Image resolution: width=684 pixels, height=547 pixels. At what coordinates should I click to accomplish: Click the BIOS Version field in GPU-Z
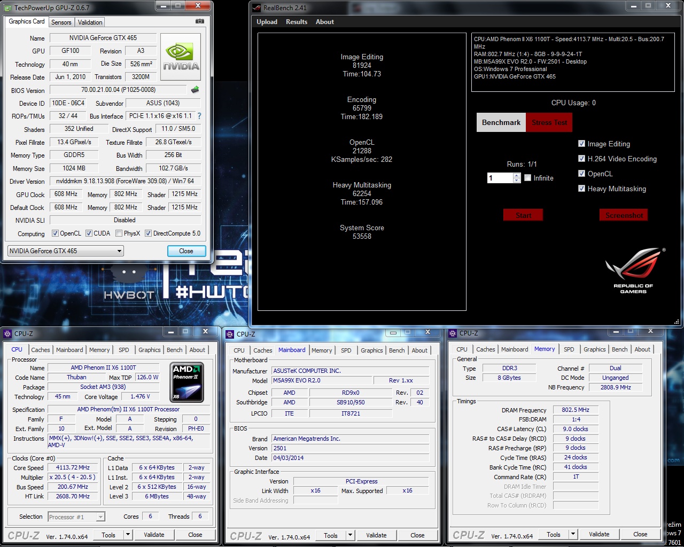(x=119, y=90)
